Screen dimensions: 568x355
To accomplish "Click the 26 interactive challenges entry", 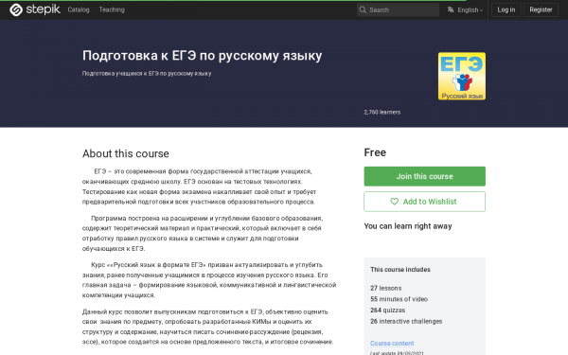I will (406, 321).
